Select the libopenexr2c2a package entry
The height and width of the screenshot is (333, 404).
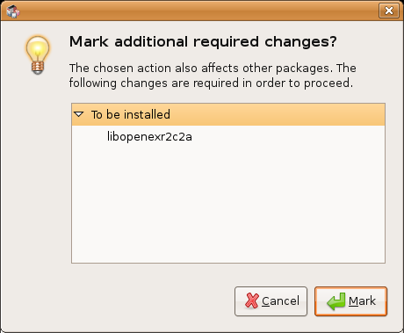point(149,137)
